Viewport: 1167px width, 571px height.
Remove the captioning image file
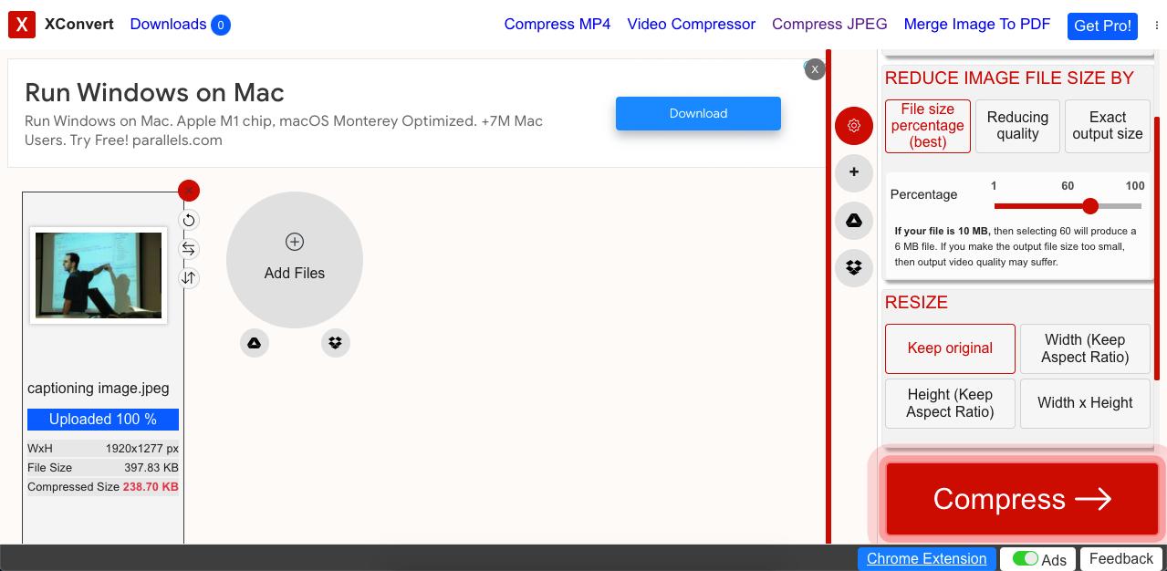(189, 191)
